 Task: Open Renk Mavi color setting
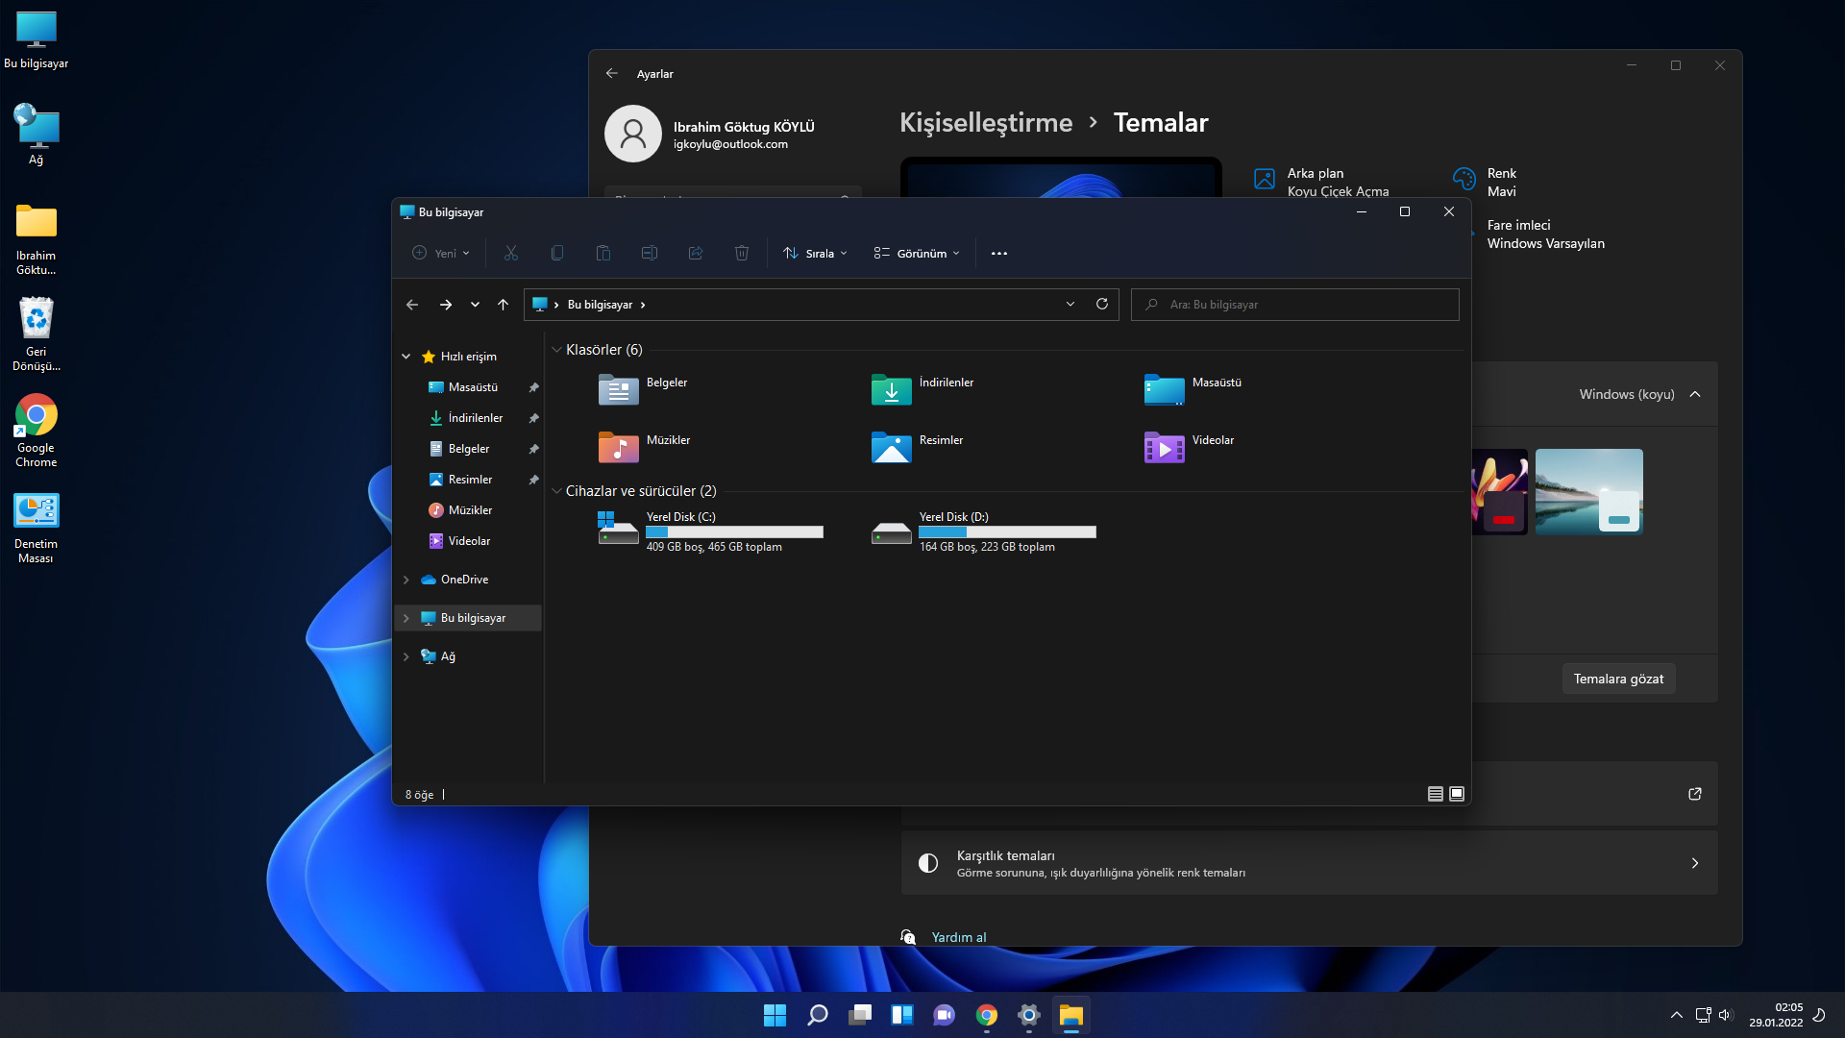click(x=1485, y=183)
